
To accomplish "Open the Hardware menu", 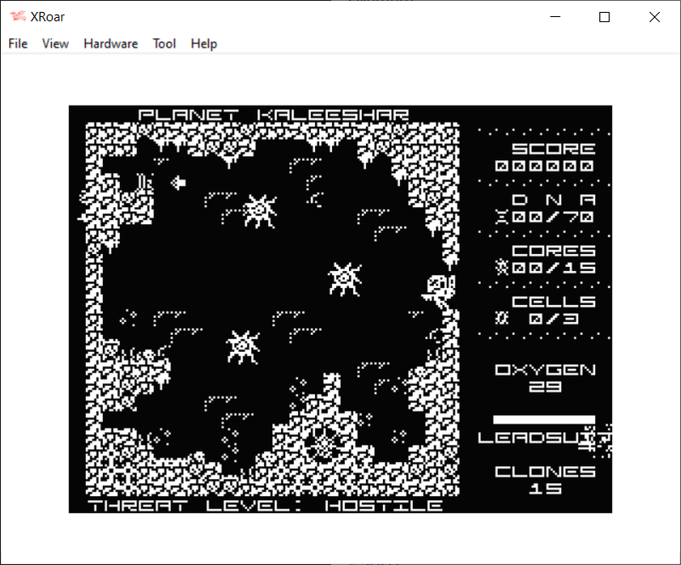I will 111,43.
